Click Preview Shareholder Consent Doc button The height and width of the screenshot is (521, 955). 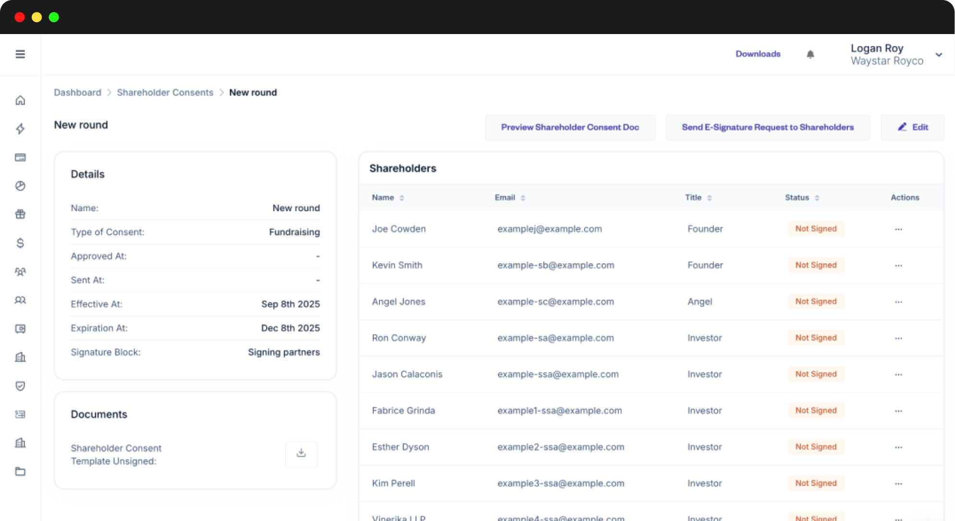(570, 127)
